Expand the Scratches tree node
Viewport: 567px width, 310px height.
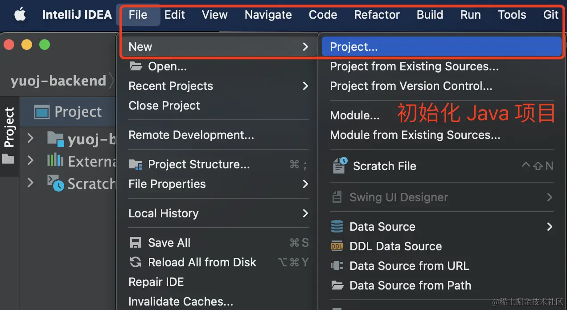pyautogui.click(x=30, y=183)
